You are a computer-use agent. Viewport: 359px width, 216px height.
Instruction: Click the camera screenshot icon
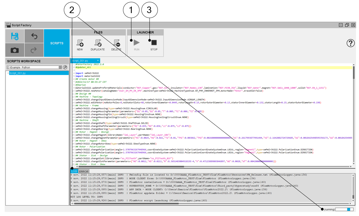pos(15,50)
